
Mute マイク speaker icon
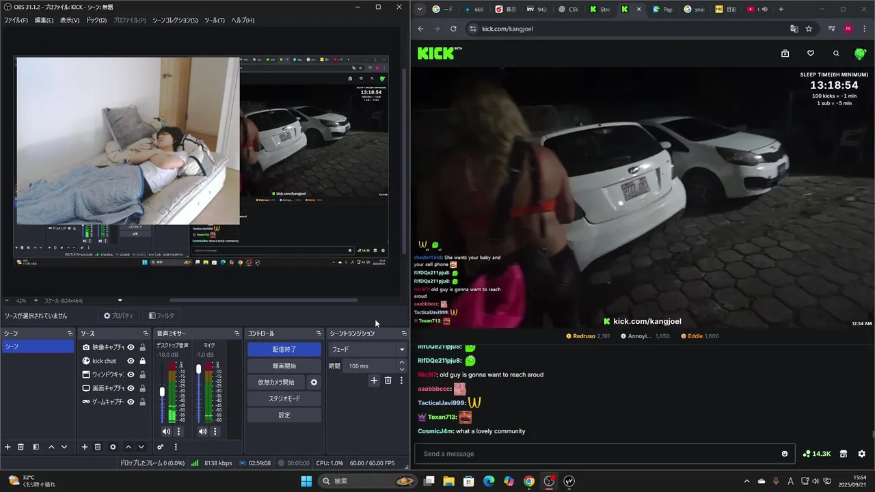202,431
